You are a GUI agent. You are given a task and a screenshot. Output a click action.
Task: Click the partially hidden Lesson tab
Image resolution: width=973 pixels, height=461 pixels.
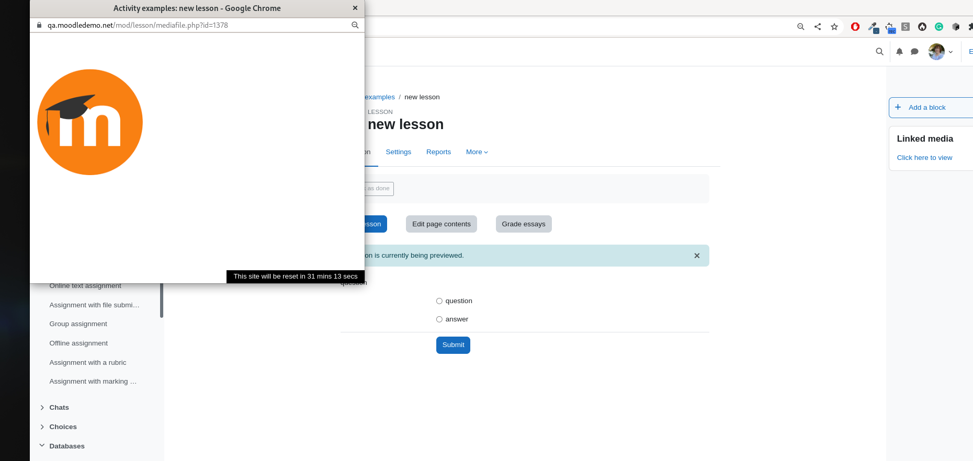370,152
